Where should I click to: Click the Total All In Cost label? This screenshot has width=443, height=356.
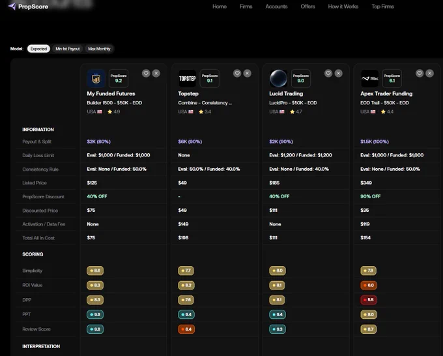coord(38,238)
